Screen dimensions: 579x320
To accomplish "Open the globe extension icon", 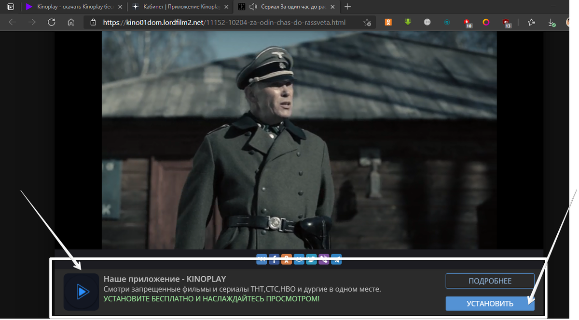I will [x=427, y=22].
